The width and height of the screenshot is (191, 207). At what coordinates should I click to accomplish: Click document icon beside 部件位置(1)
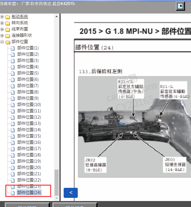(x=13, y=48)
